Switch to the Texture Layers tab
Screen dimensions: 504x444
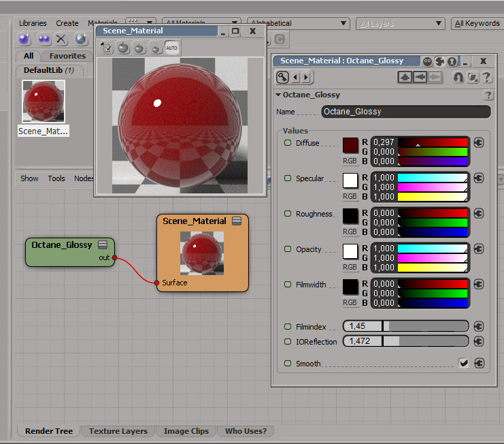coord(118,431)
